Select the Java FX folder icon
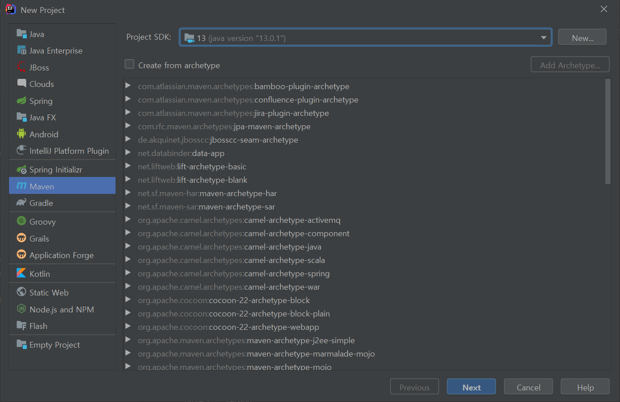Viewport: 620px width, 402px height. point(21,117)
